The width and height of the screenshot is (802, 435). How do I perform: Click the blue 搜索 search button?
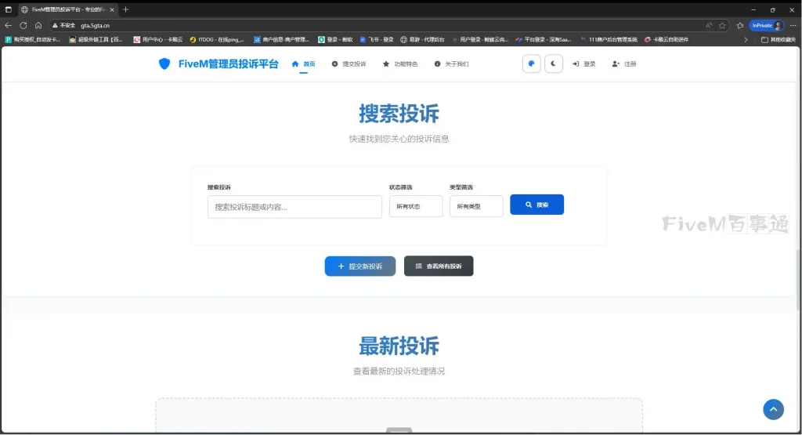click(x=536, y=205)
